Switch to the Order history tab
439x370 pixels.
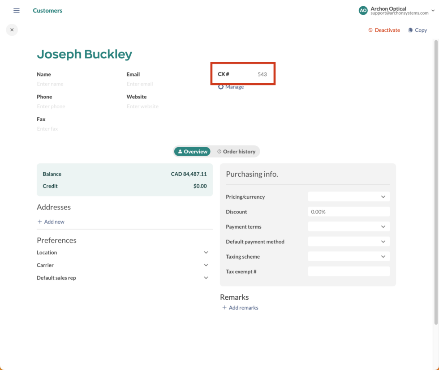point(236,151)
